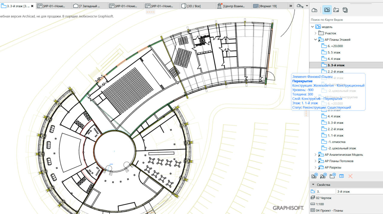Click the view name field '3-й этаж'
Viewport: 383px width, 214px height.
(x=358, y=191)
